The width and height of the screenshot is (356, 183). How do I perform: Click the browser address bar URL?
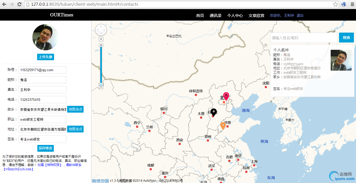click(85, 4)
